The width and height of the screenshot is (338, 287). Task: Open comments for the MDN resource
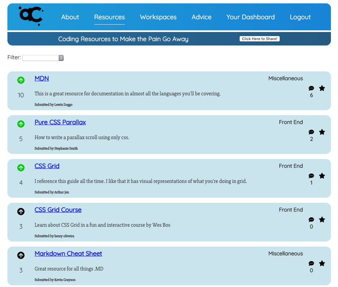click(311, 89)
